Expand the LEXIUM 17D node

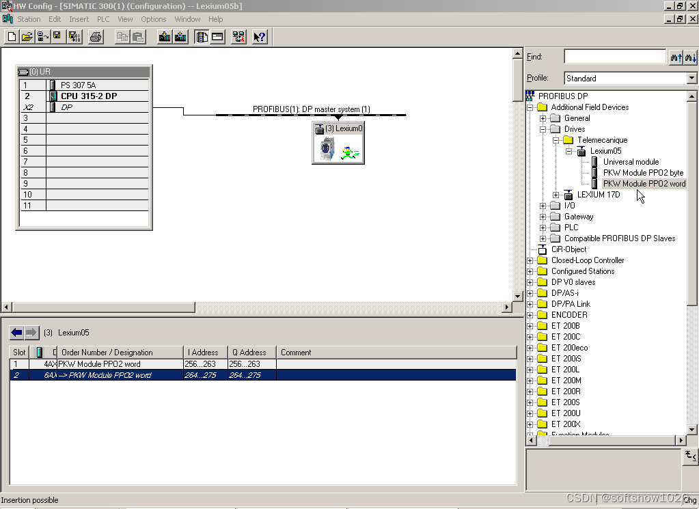pos(556,195)
